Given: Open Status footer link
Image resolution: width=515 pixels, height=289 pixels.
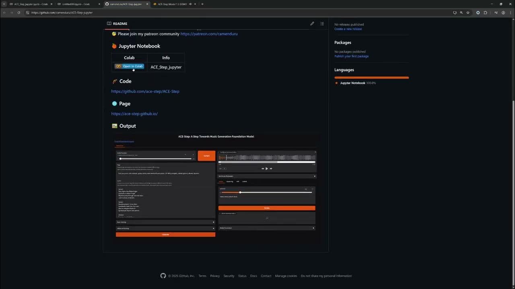Looking at the screenshot, I should [x=242, y=276].
